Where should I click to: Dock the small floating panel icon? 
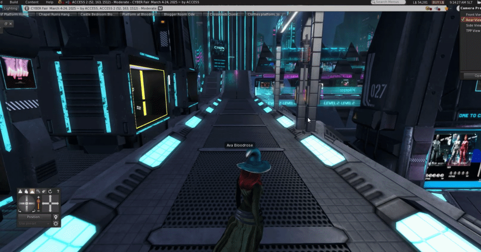[x=5, y=24]
